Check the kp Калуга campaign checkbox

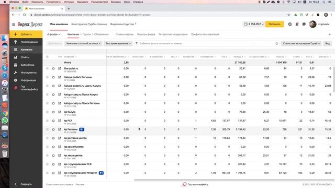[x=47, y=112]
